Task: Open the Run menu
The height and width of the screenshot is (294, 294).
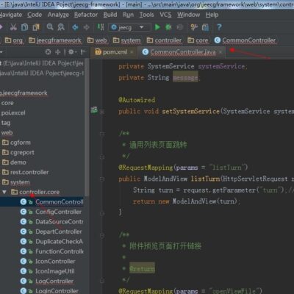Action: point(129,15)
